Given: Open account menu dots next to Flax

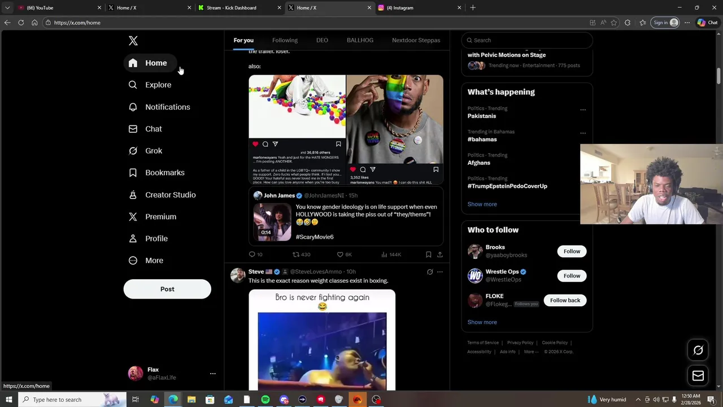Looking at the screenshot, I should pyautogui.click(x=212, y=374).
